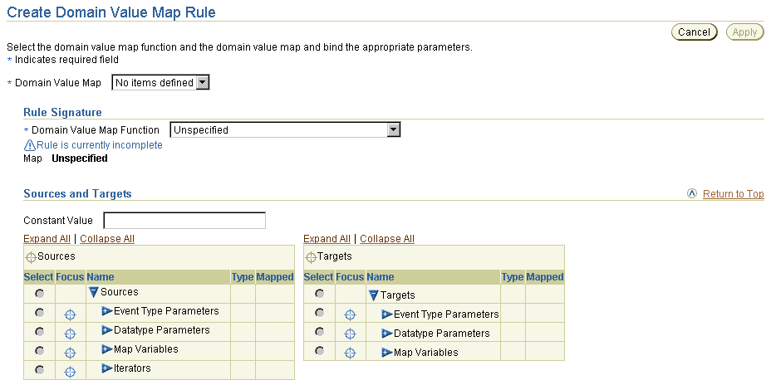
Task: Collapse the Targets root tree node
Action: (373, 295)
